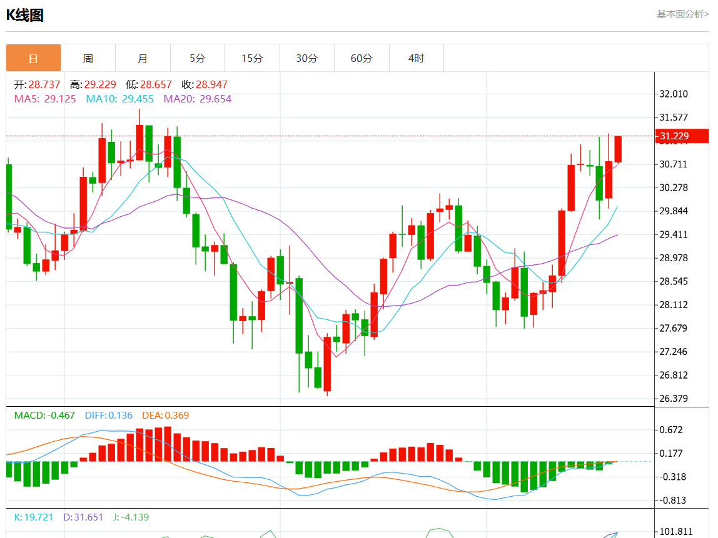Click the 0.177 MACD axis label

[x=671, y=454]
